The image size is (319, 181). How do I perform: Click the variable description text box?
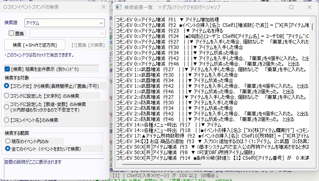54,169
